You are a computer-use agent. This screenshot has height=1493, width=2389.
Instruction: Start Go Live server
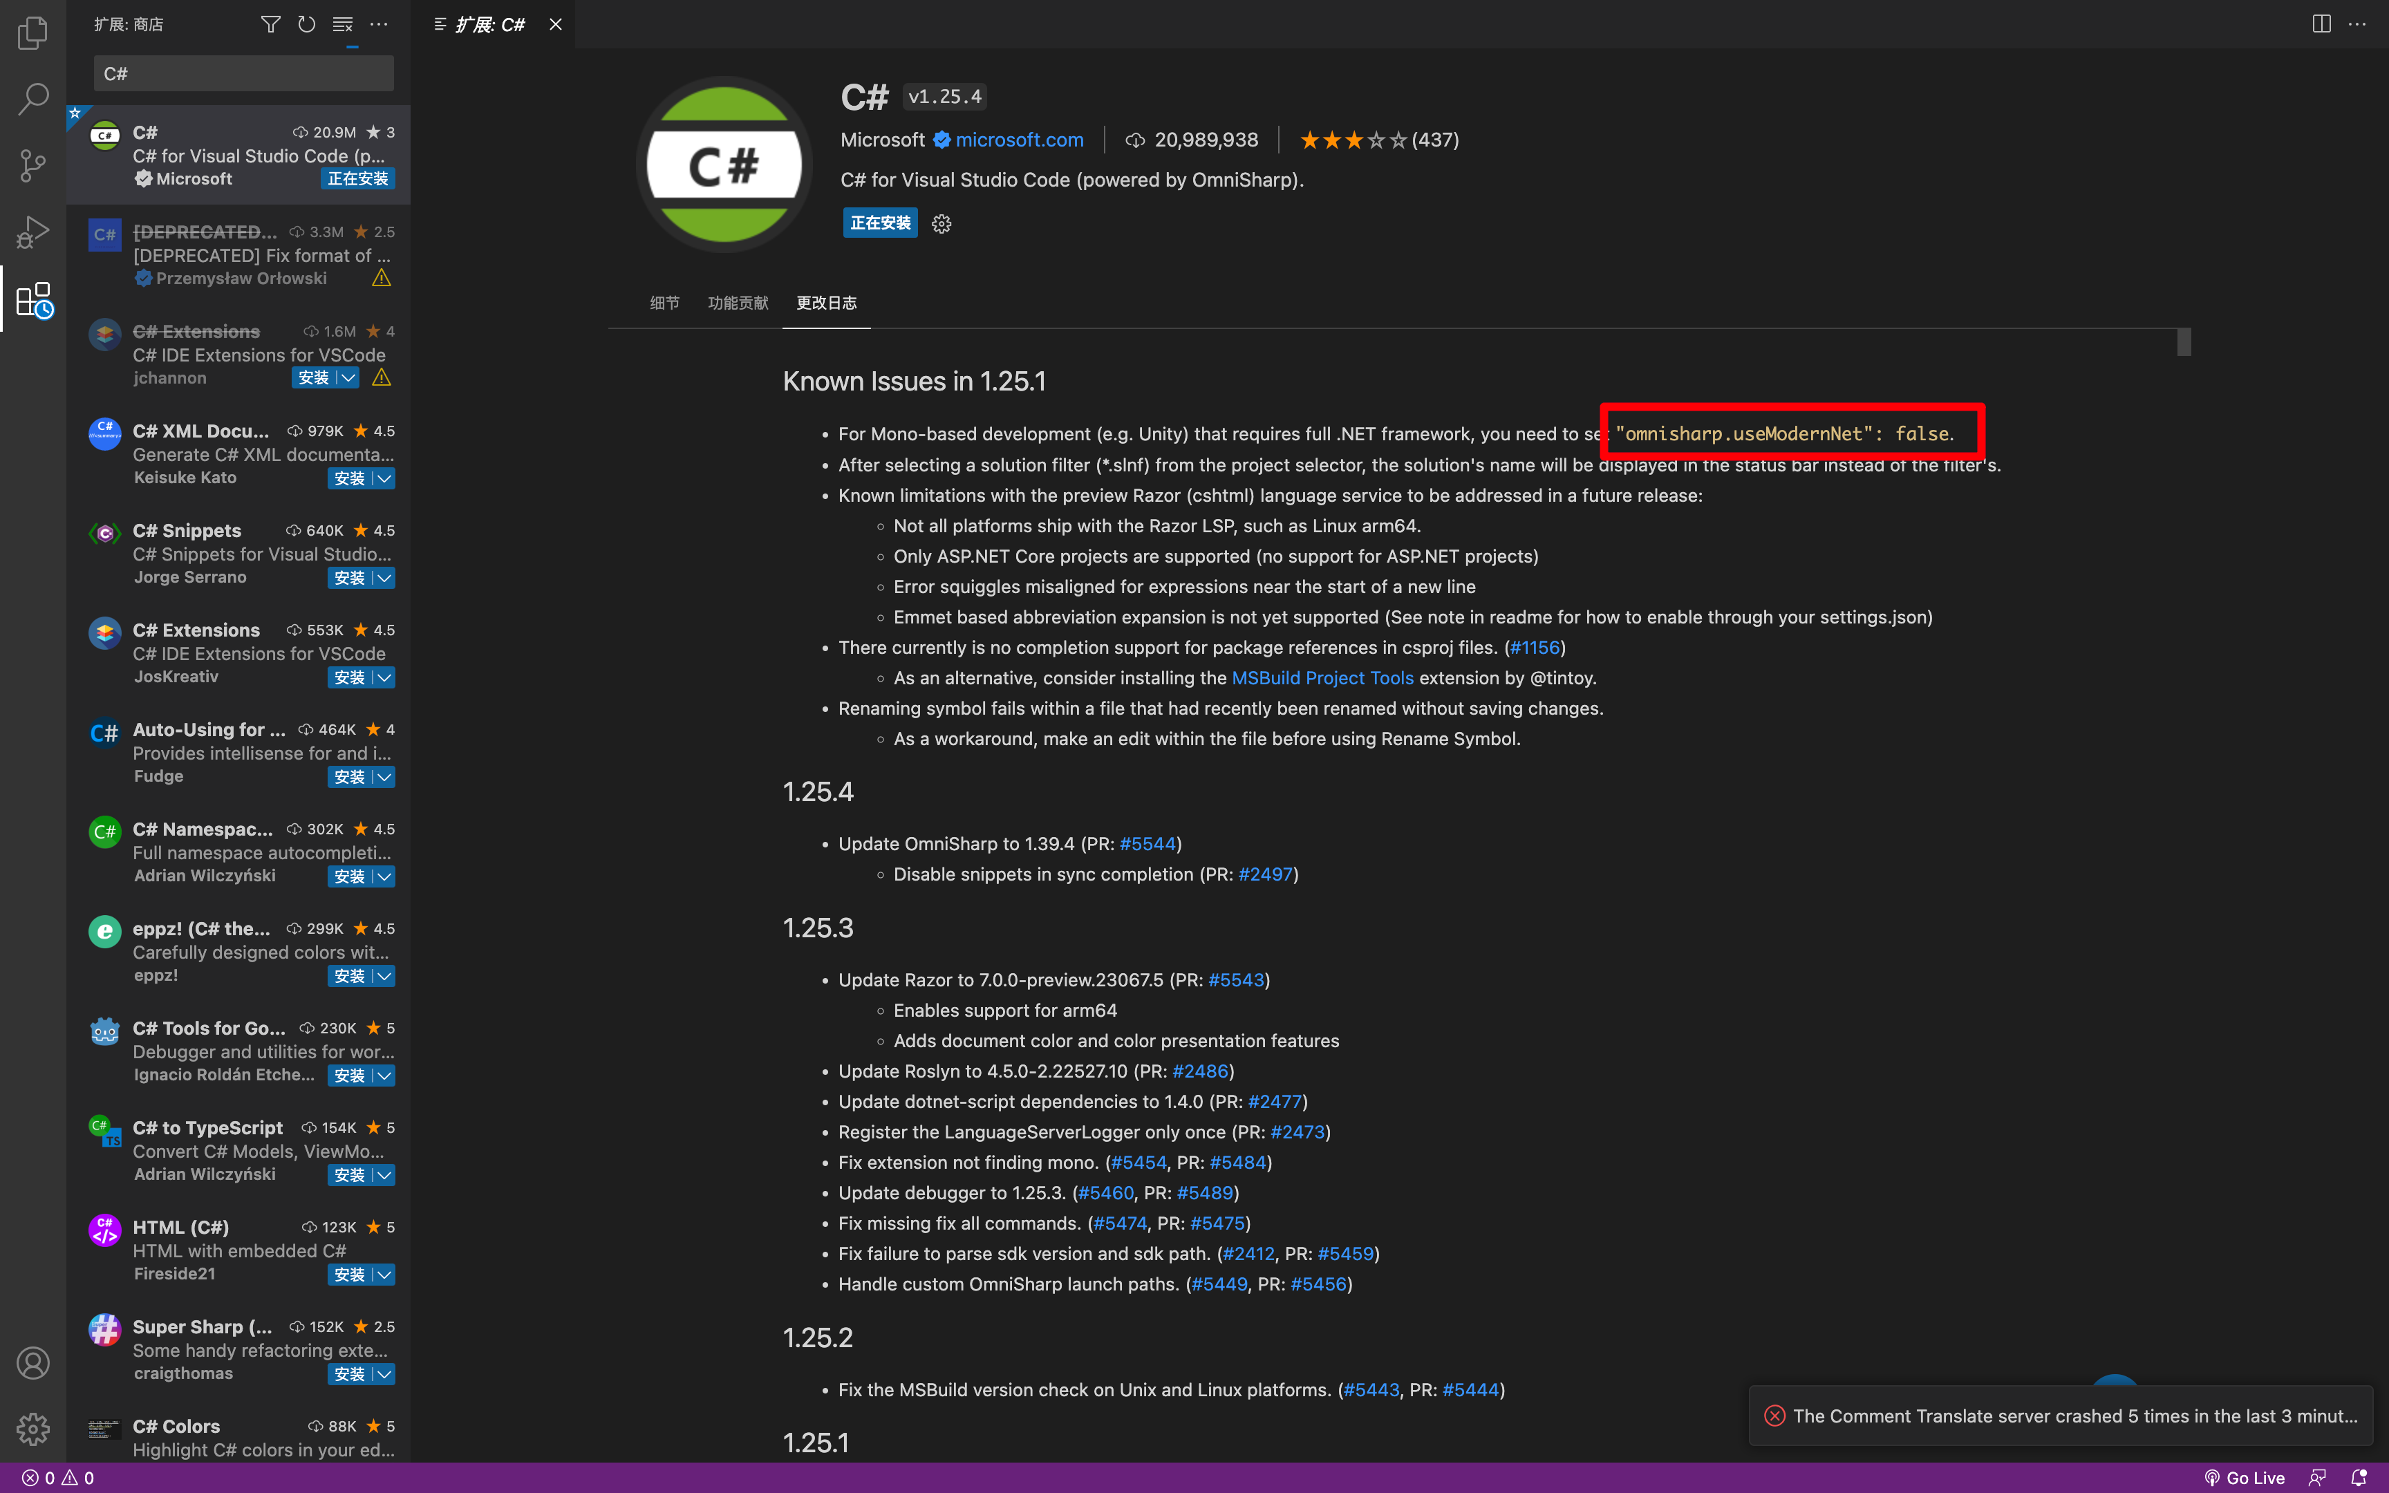tap(2245, 1478)
